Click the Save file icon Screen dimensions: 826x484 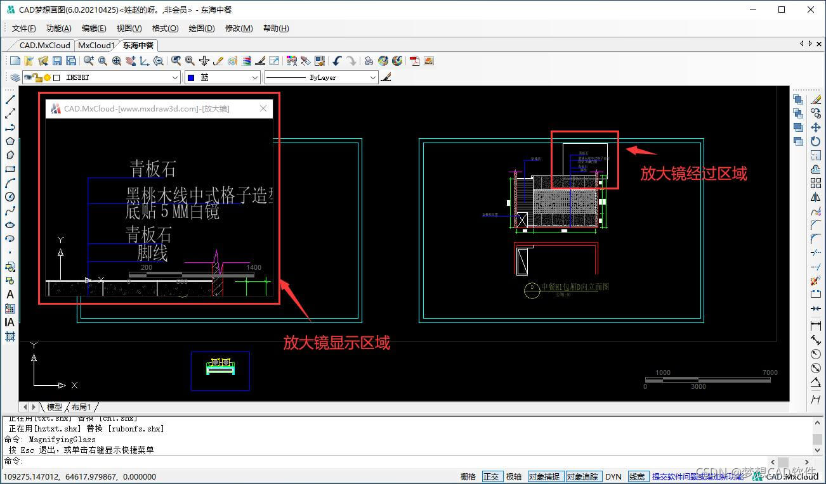click(57, 61)
